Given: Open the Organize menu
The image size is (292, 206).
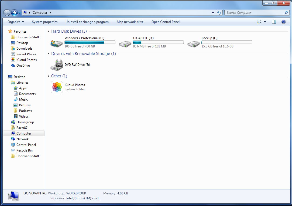Looking at the screenshot, I should click(16, 22).
